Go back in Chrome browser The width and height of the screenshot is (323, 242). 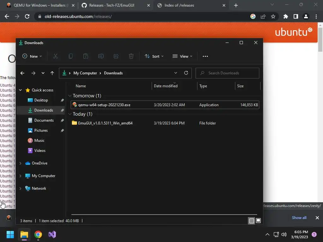click(7, 16)
